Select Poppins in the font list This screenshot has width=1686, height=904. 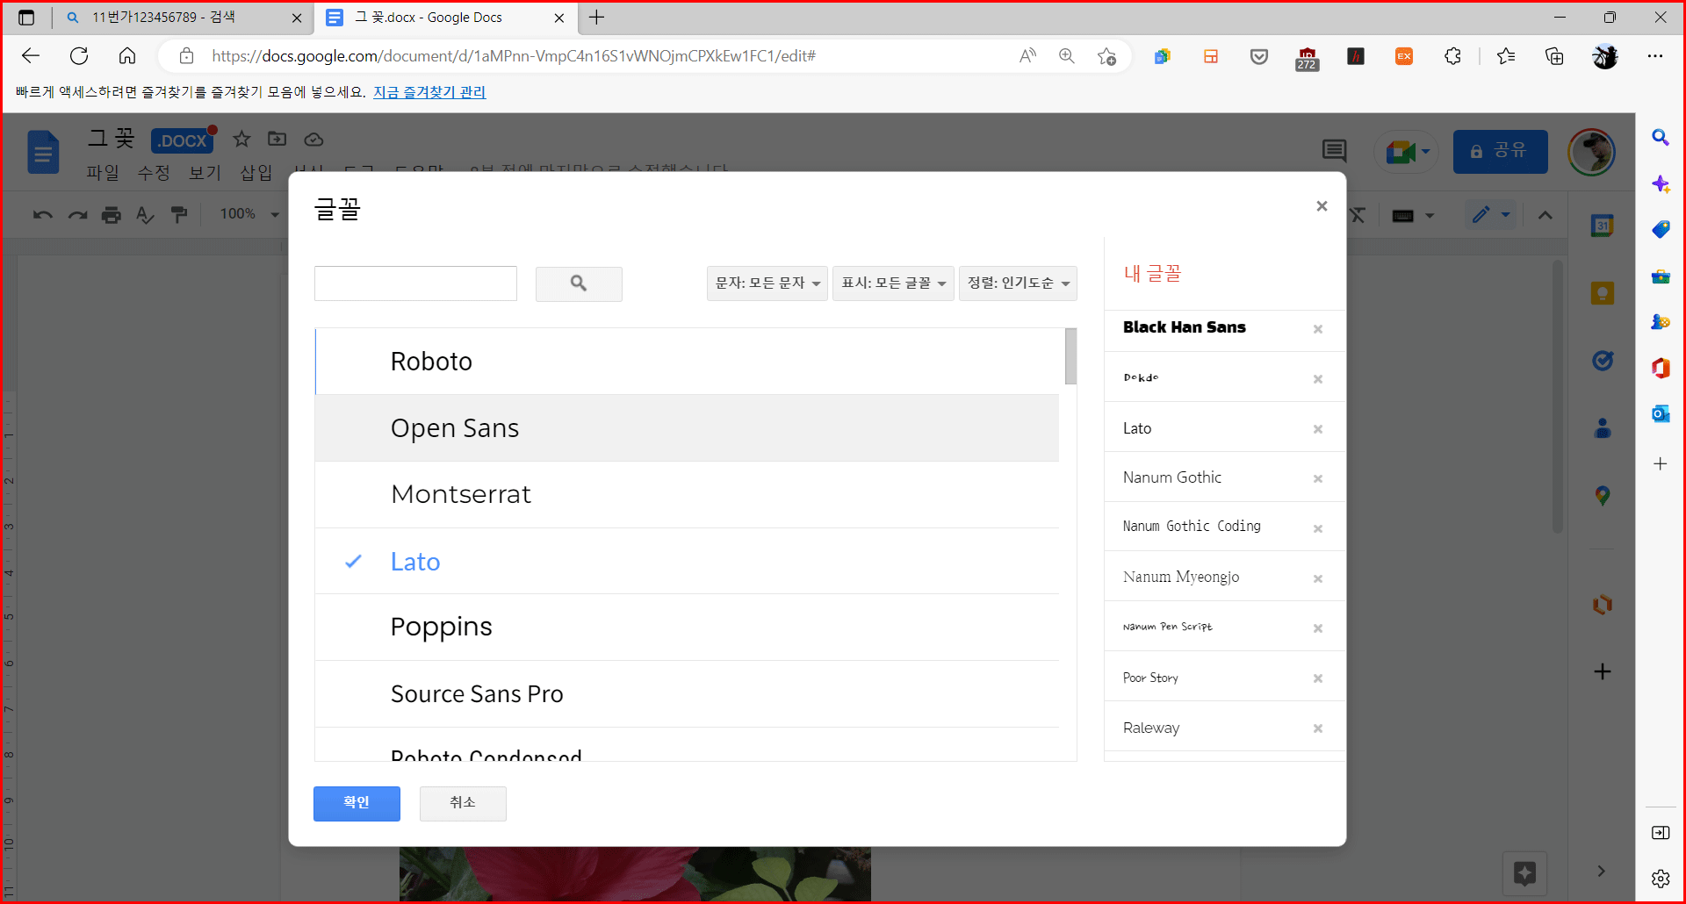point(687,628)
